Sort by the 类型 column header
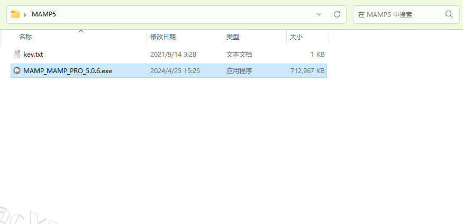 (x=233, y=37)
